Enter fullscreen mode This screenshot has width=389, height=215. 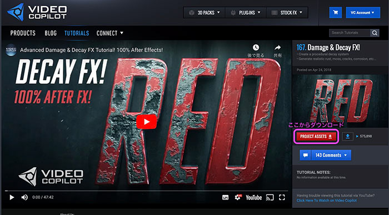282,197
